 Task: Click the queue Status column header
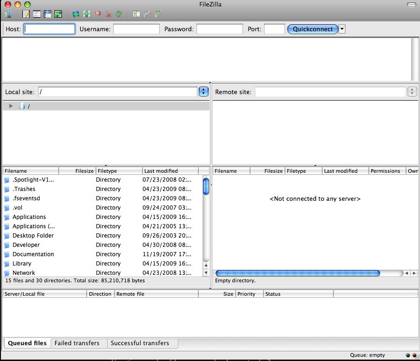[298, 294]
